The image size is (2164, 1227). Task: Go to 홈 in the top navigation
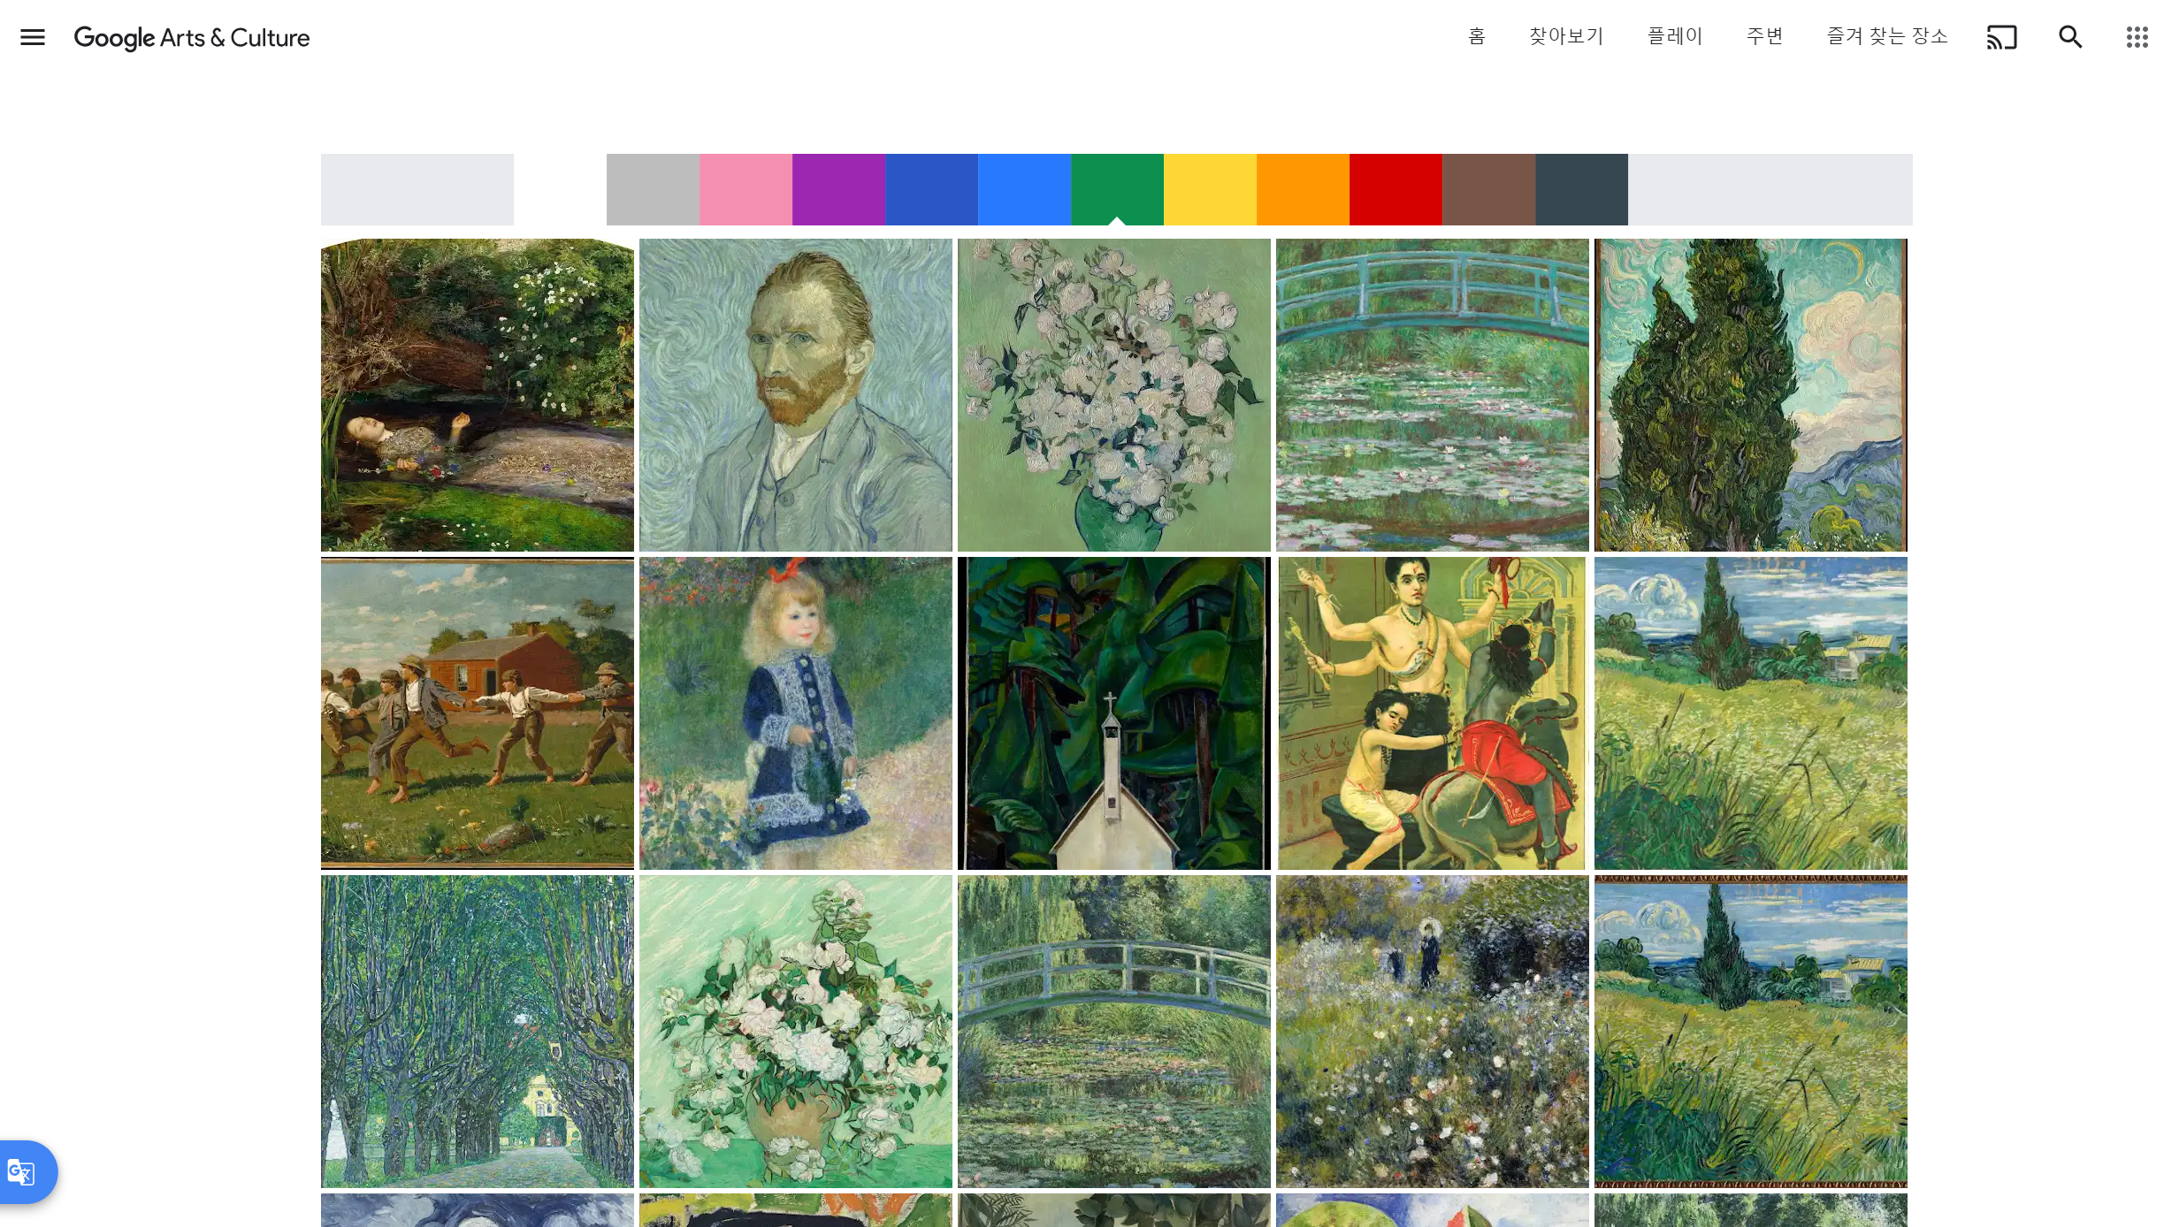[1476, 36]
